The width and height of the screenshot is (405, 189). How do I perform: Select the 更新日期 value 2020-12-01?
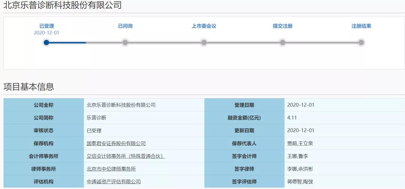[x=301, y=130]
